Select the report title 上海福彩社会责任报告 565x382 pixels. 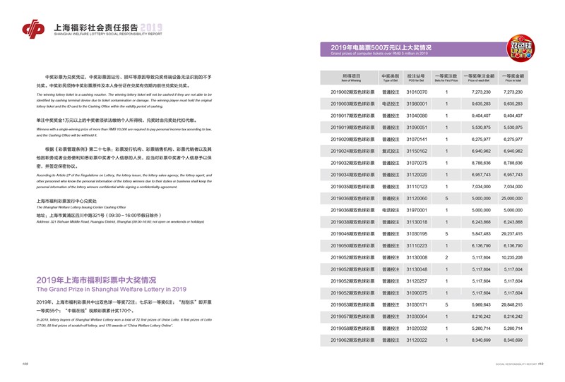[96, 27]
